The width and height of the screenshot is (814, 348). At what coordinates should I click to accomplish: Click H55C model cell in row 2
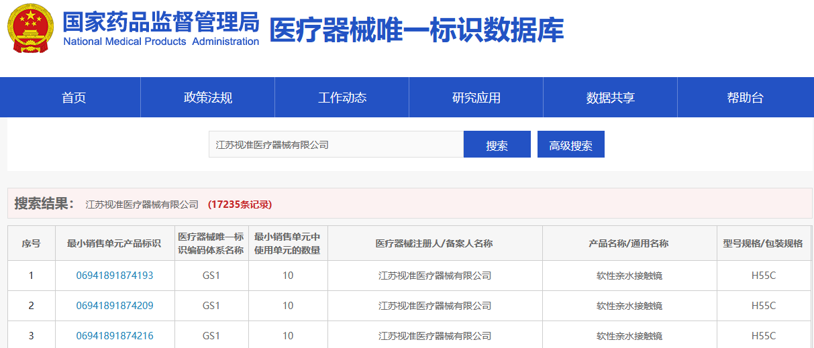(x=764, y=306)
